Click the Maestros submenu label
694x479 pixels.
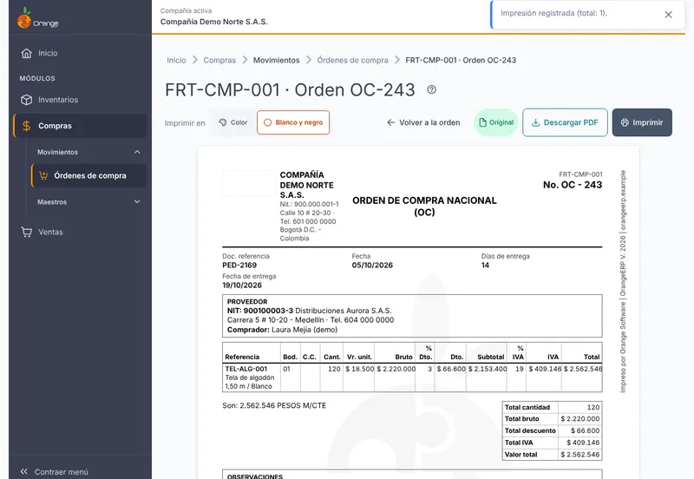[52, 202]
